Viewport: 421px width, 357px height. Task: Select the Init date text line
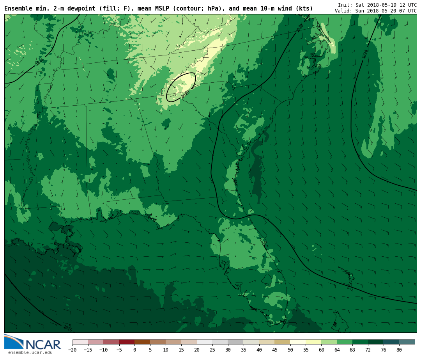377,5
